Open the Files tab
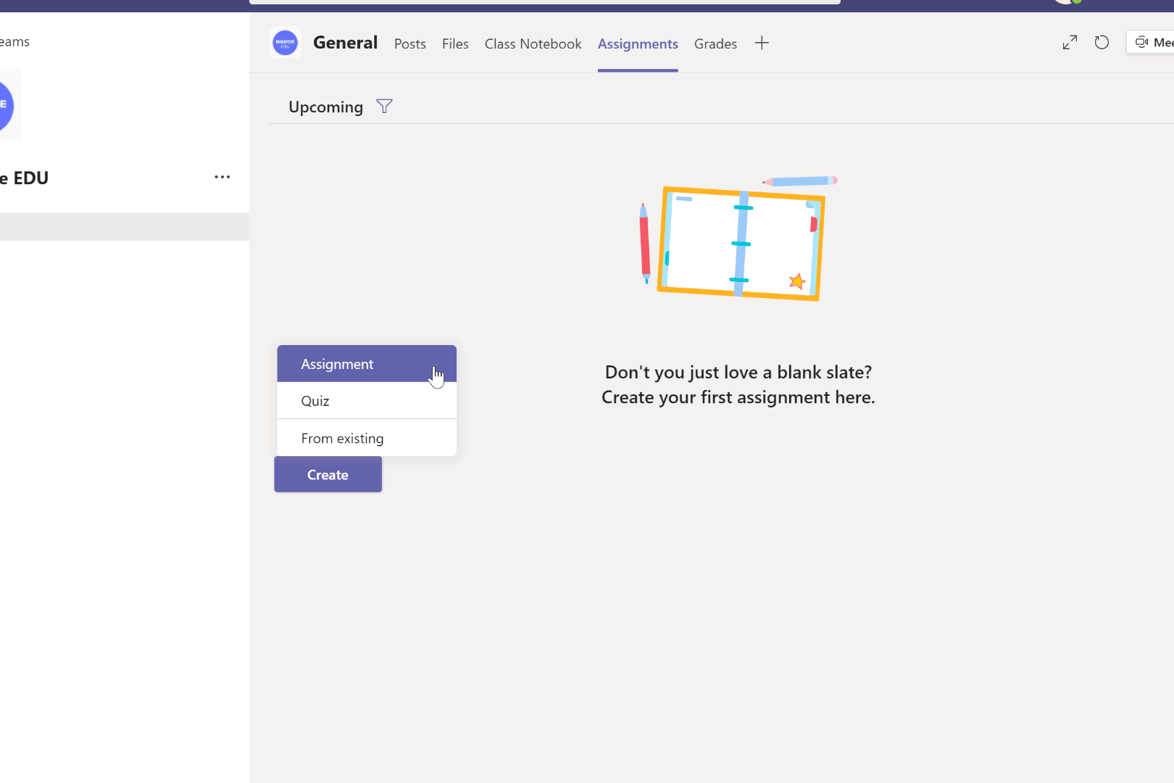1174x783 pixels. 455,43
